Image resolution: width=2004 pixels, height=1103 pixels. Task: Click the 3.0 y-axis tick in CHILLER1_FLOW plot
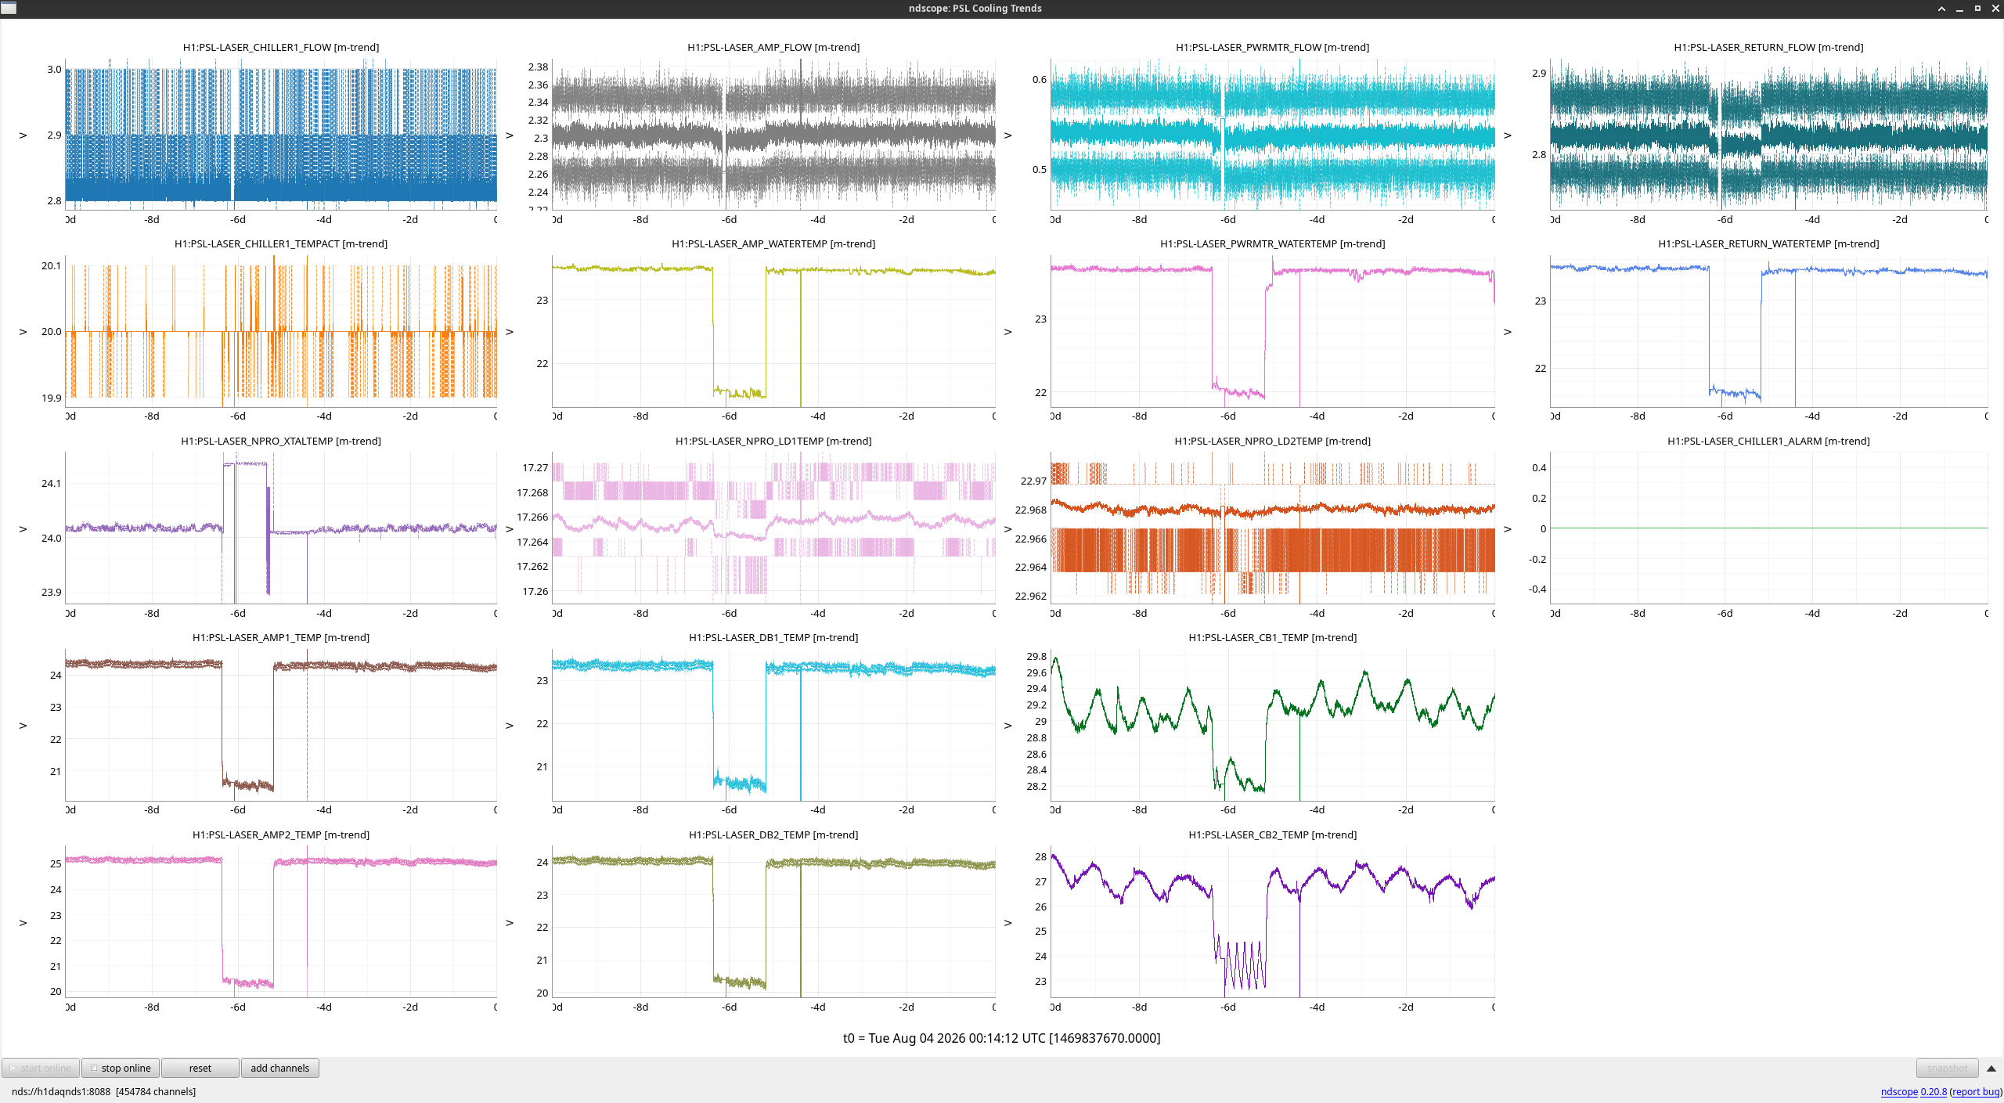pos(54,69)
